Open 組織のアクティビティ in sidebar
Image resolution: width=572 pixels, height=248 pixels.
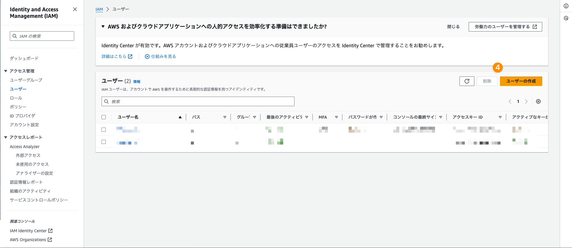(x=30, y=191)
